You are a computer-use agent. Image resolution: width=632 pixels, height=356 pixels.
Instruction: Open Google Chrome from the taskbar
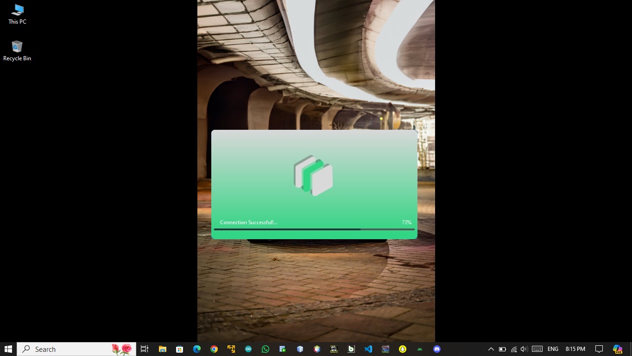click(214, 349)
